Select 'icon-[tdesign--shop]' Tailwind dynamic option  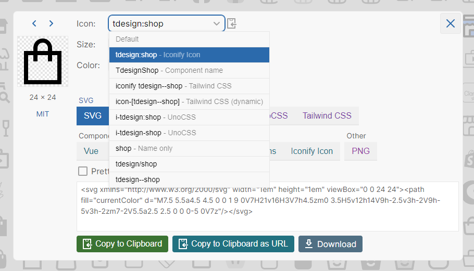coord(189,102)
